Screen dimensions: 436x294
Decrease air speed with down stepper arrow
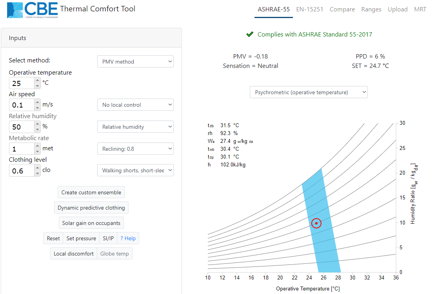pos(37,108)
